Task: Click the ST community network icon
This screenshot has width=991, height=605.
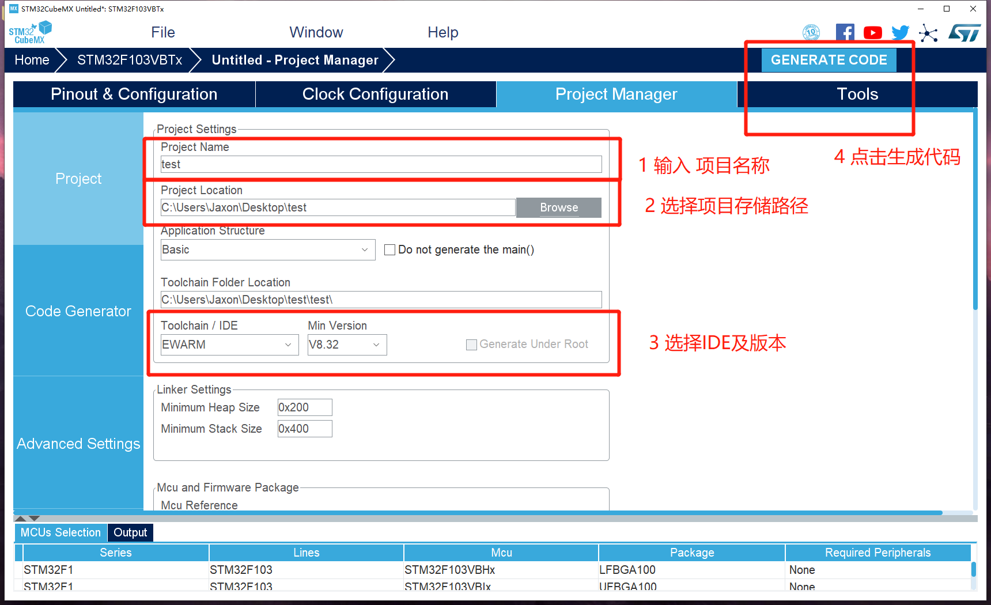Action: [x=928, y=33]
